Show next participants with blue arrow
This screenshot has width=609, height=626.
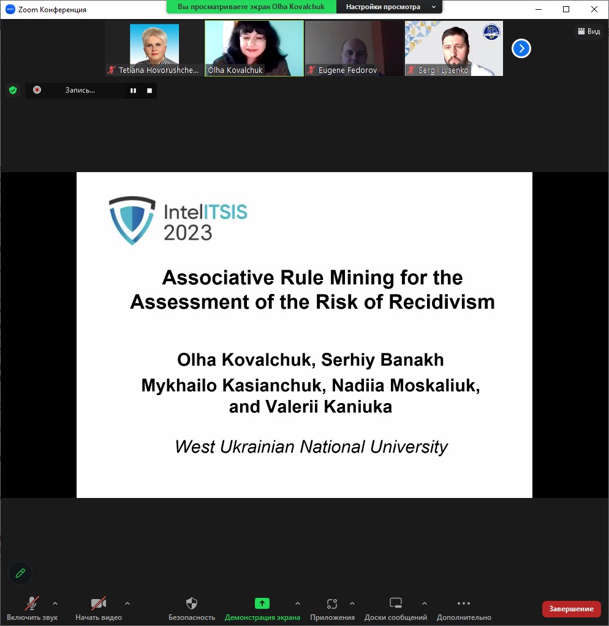pos(521,48)
